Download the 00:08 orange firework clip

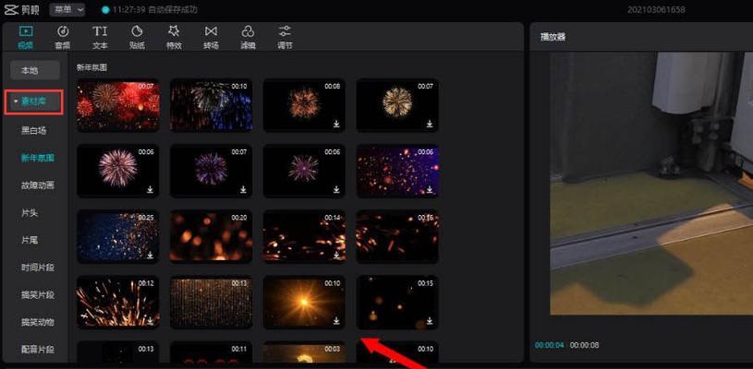pyautogui.click(x=336, y=125)
